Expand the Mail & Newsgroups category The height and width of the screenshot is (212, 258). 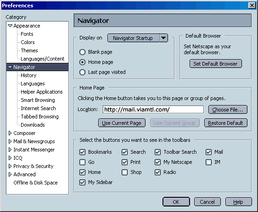[x=10, y=141]
